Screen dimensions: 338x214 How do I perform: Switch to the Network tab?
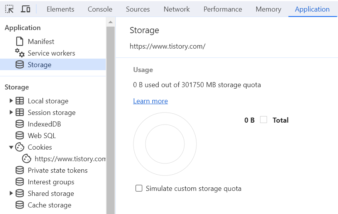pyautogui.click(x=177, y=9)
